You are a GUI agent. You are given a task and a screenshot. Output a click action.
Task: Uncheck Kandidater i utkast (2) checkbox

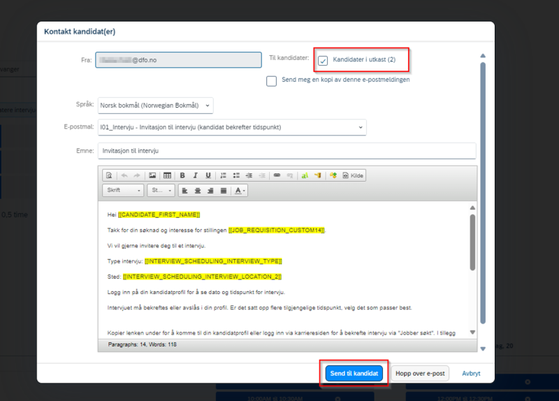click(323, 61)
